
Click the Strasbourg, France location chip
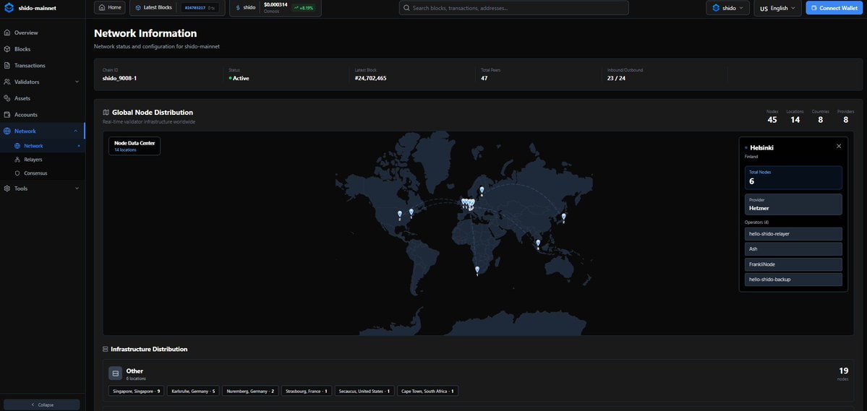(x=307, y=391)
